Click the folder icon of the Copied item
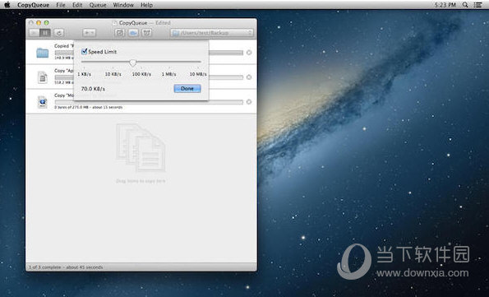The width and height of the screenshot is (489, 297). pos(43,53)
